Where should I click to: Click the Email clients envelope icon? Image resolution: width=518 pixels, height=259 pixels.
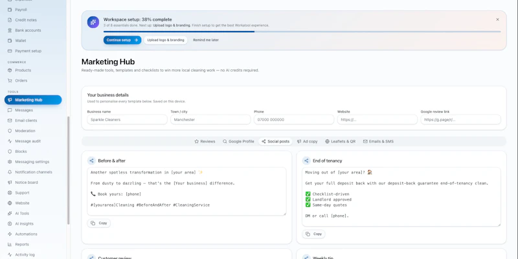10,120
